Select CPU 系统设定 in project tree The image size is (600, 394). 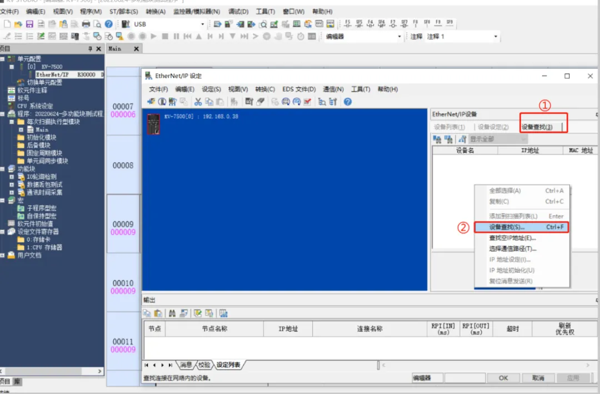[x=35, y=106]
